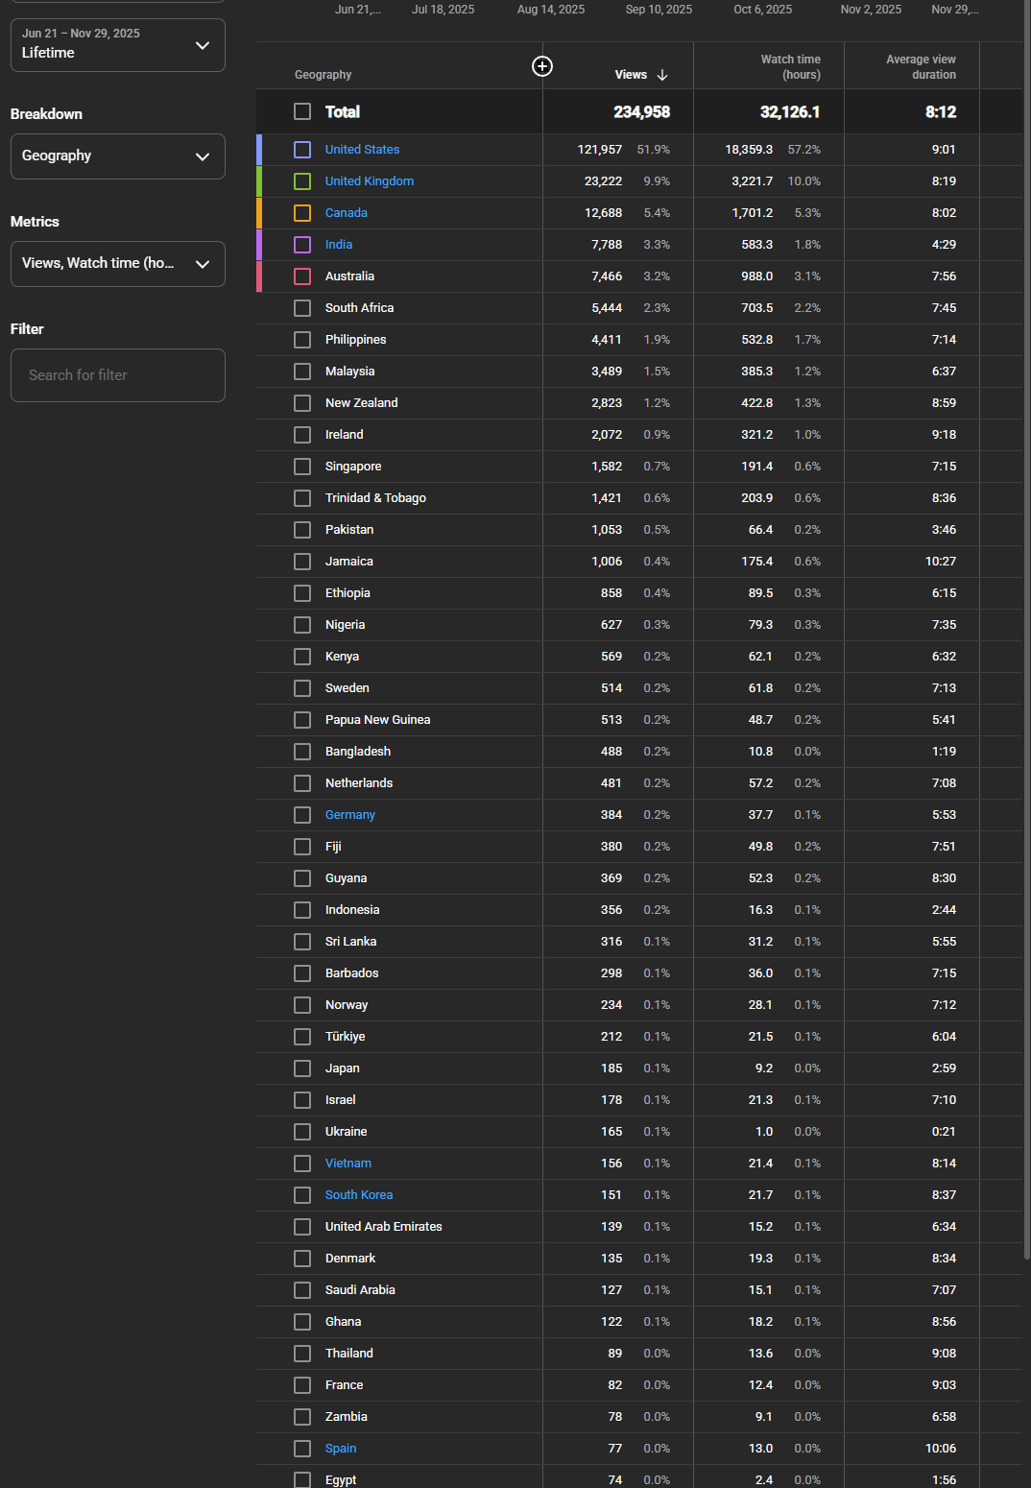Click the Canada orange color bar

259,213
